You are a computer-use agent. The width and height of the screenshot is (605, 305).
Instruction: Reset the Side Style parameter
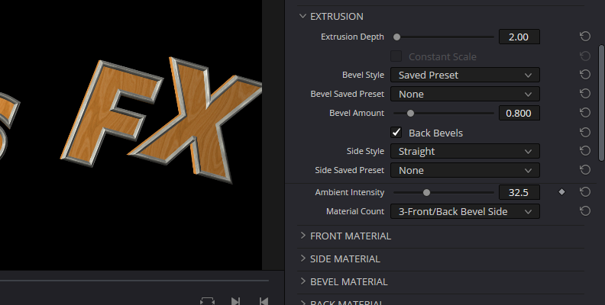[584, 151]
